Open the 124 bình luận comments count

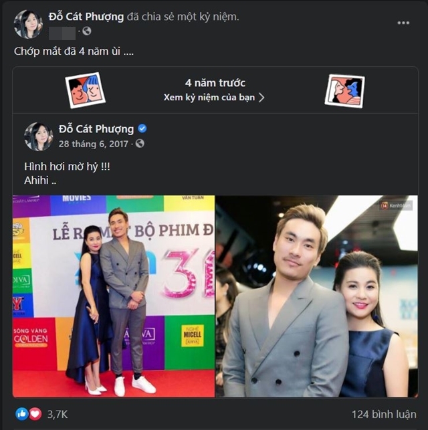[384, 414]
